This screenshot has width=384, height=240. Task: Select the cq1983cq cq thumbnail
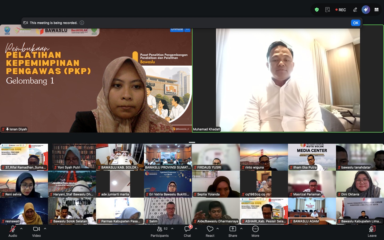pyautogui.click(x=264, y=184)
